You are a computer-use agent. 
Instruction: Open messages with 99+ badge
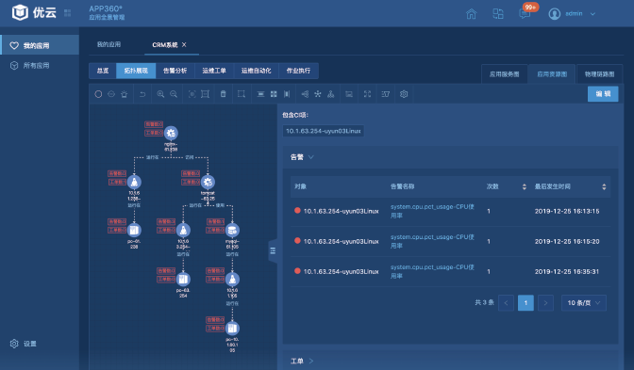click(525, 14)
